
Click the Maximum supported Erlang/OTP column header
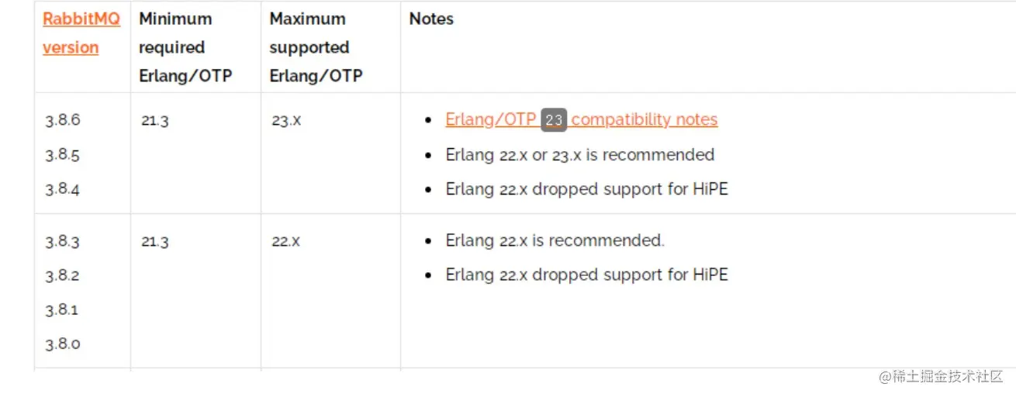[x=316, y=47]
